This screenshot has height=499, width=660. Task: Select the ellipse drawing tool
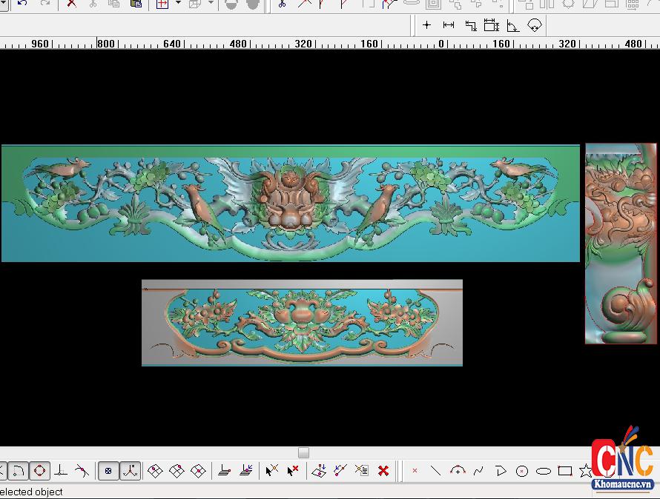(543, 471)
